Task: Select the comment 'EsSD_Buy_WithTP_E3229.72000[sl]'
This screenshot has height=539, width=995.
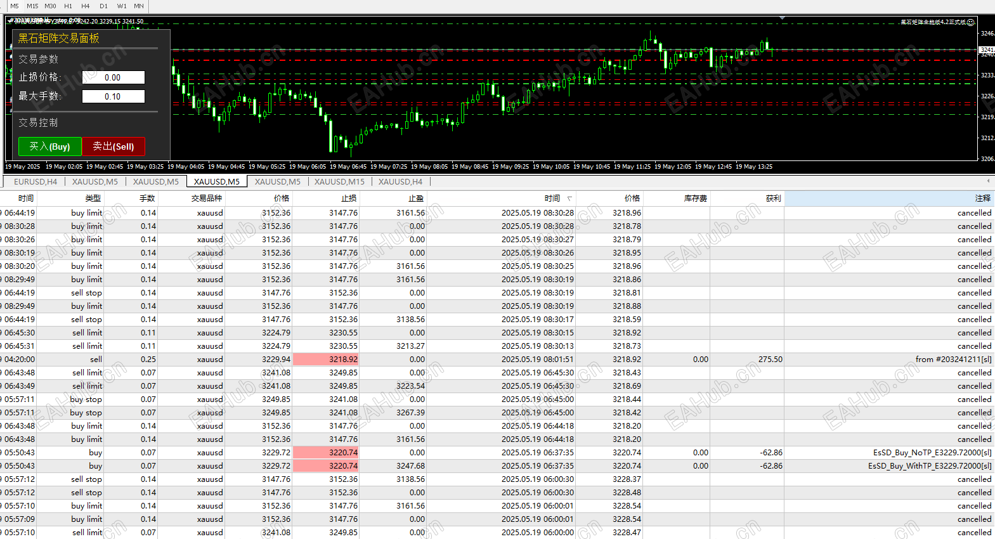Action: pyautogui.click(x=930, y=466)
